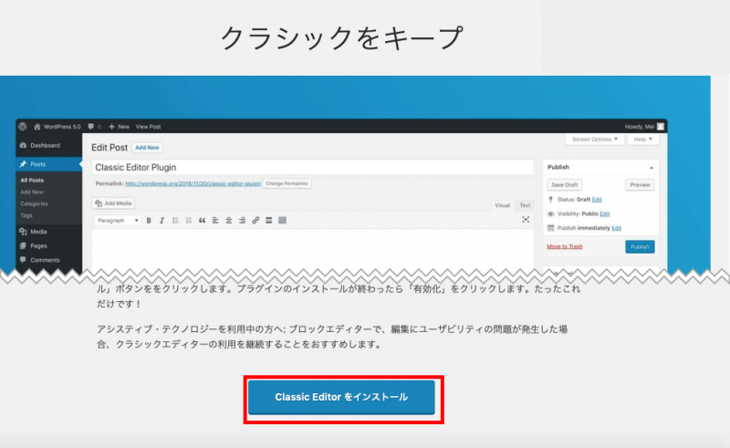Toggle bold formatting
Image resolution: width=730 pixels, height=448 pixels.
(149, 220)
